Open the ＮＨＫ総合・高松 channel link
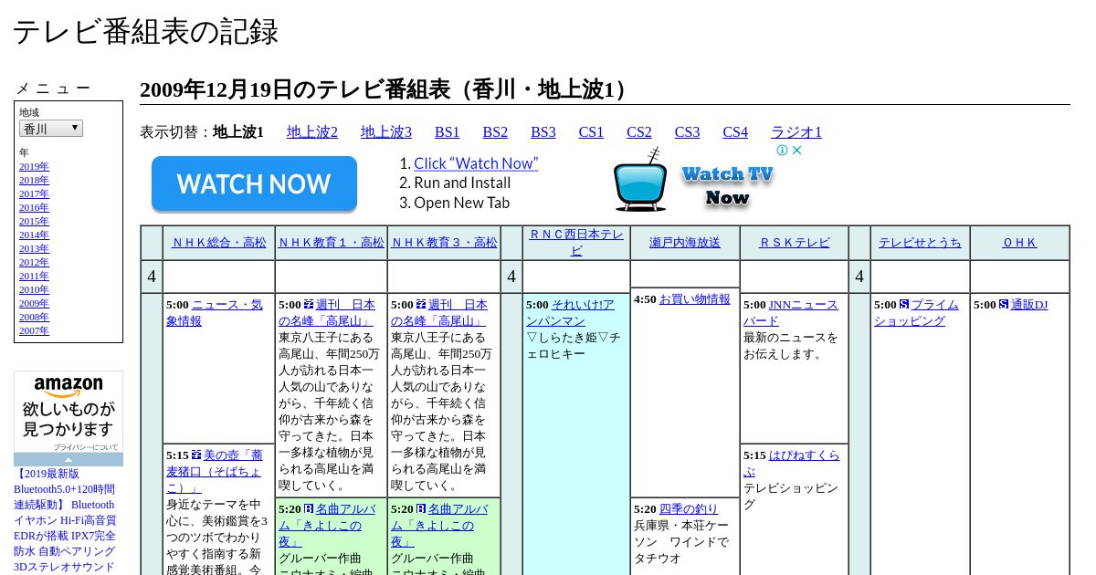Viewport: 1096px width, 575px height. tap(219, 243)
